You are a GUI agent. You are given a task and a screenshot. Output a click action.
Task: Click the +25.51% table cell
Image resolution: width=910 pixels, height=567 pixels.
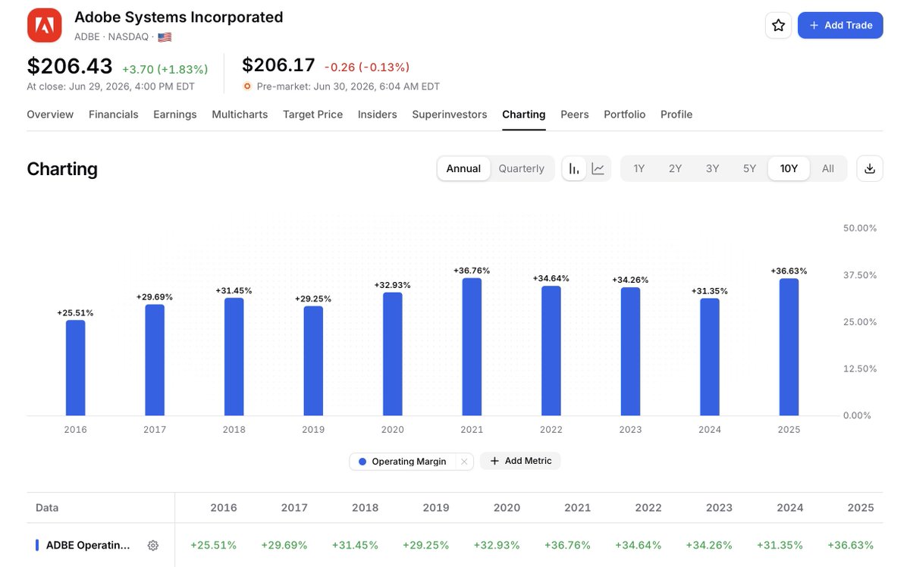[x=214, y=545]
